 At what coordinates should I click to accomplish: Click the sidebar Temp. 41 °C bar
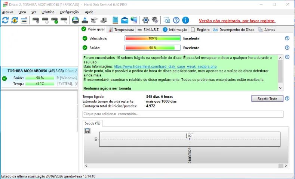pyautogui.click(x=40, y=84)
